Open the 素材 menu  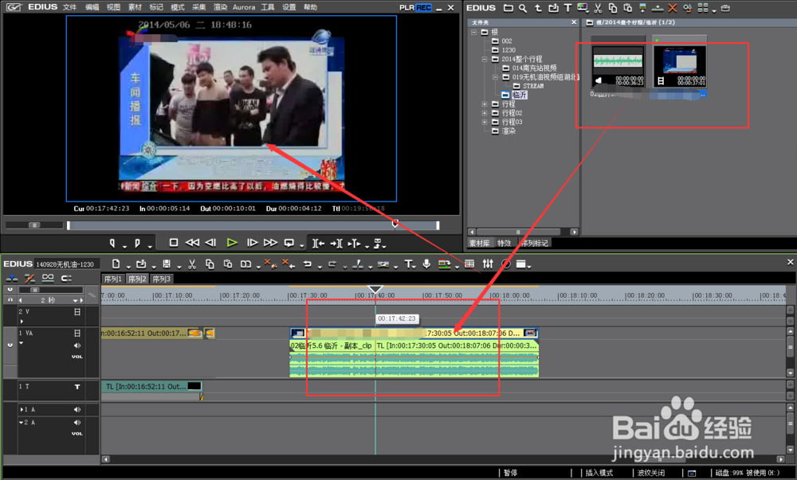135,7
